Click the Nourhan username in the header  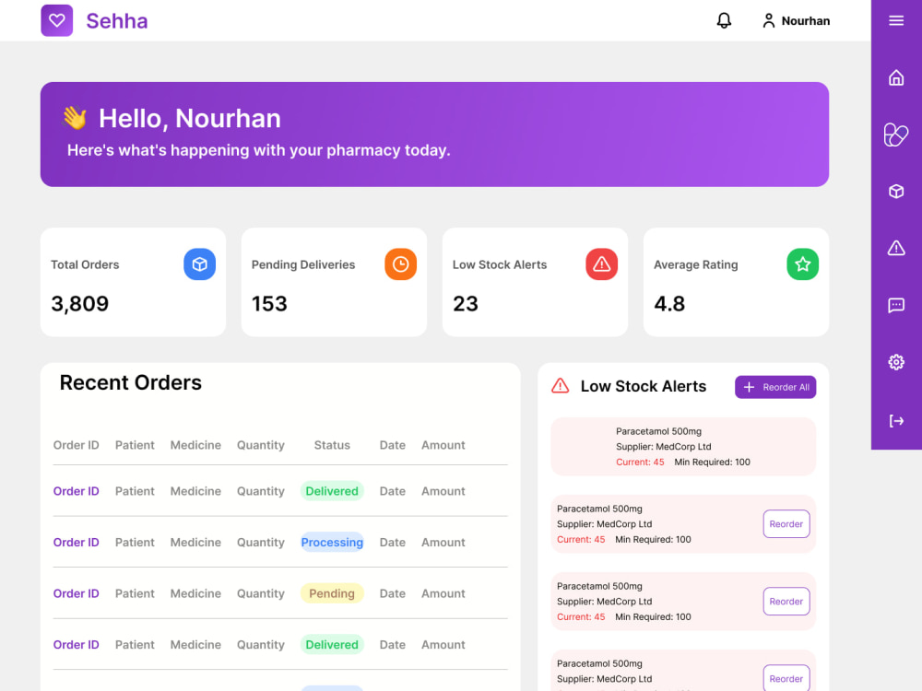[806, 21]
